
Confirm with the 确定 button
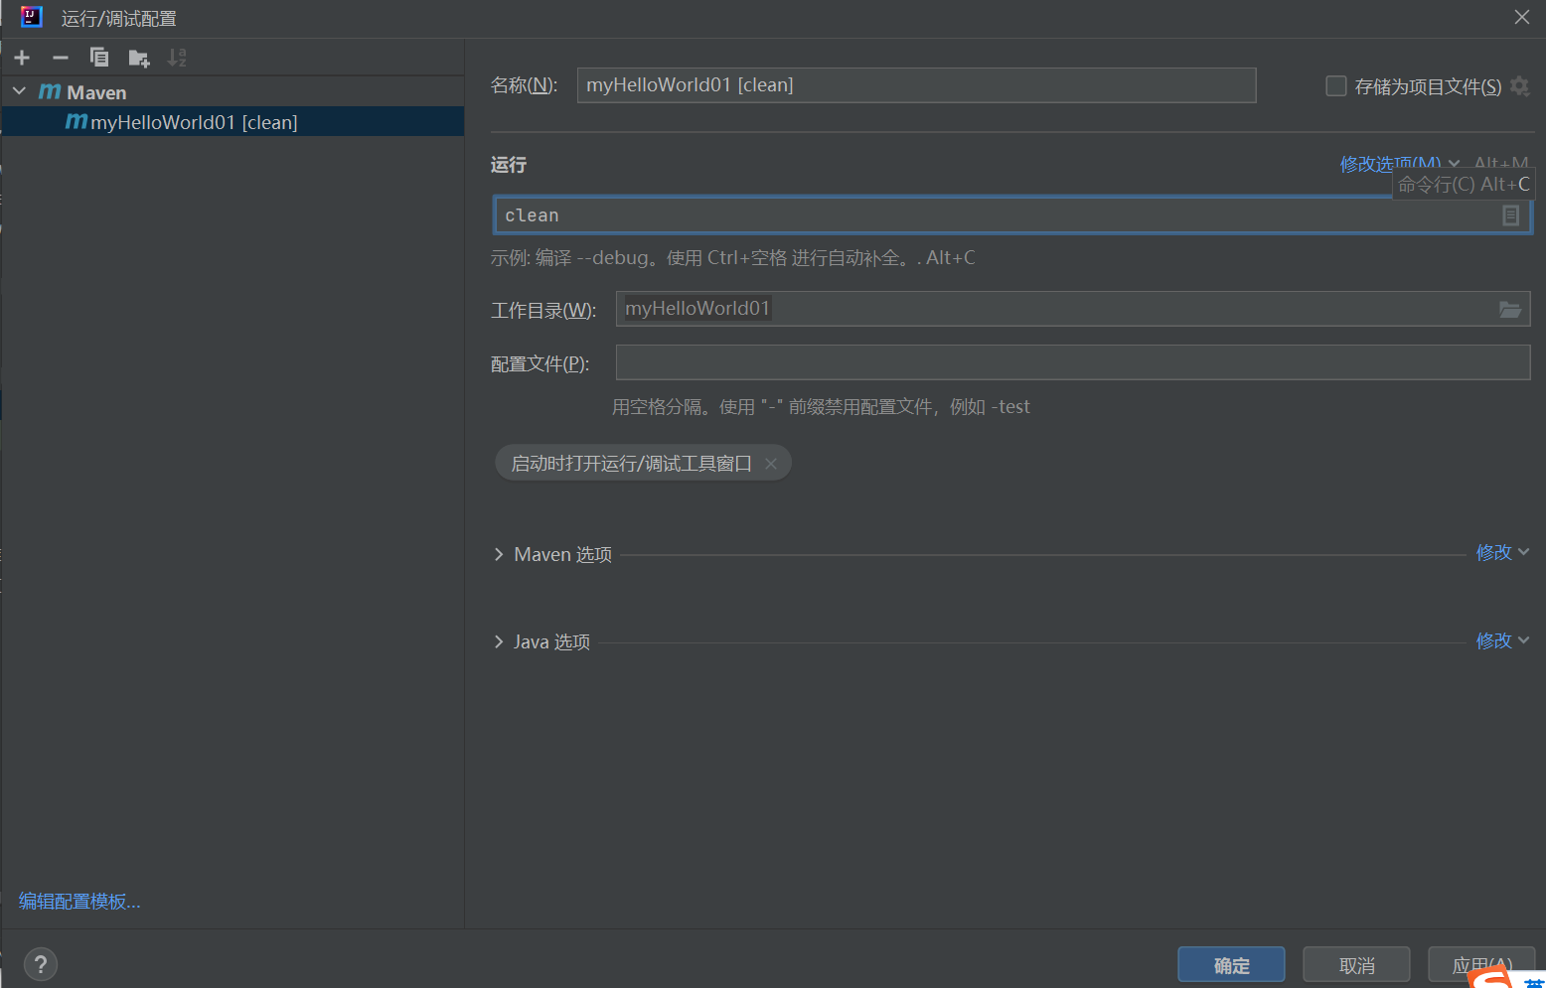click(x=1231, y=965)
